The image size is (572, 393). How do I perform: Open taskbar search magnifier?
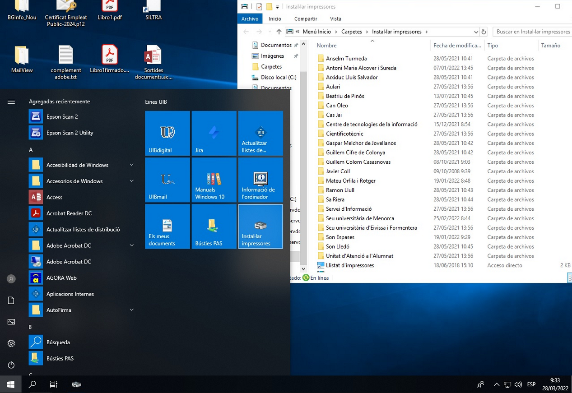click(x=33, y=384)
